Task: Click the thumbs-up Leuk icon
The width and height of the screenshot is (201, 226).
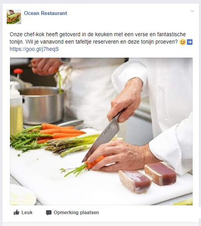Action: [17, 213]
